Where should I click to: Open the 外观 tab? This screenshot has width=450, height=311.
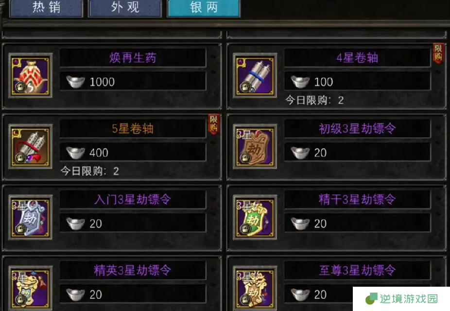pos(125,8)
